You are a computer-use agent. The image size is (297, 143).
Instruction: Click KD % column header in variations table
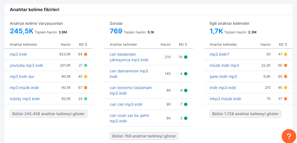[x=83, y=45]
